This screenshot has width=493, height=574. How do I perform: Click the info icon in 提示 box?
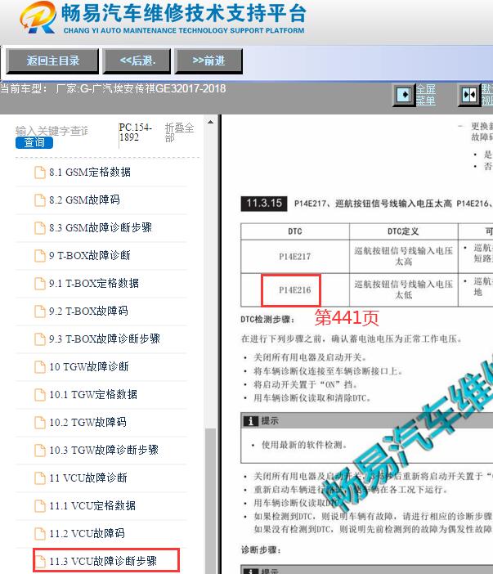point(251,421)
